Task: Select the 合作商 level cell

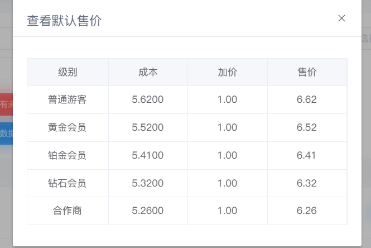Action: pyautogui.click(x=68, y=211)
